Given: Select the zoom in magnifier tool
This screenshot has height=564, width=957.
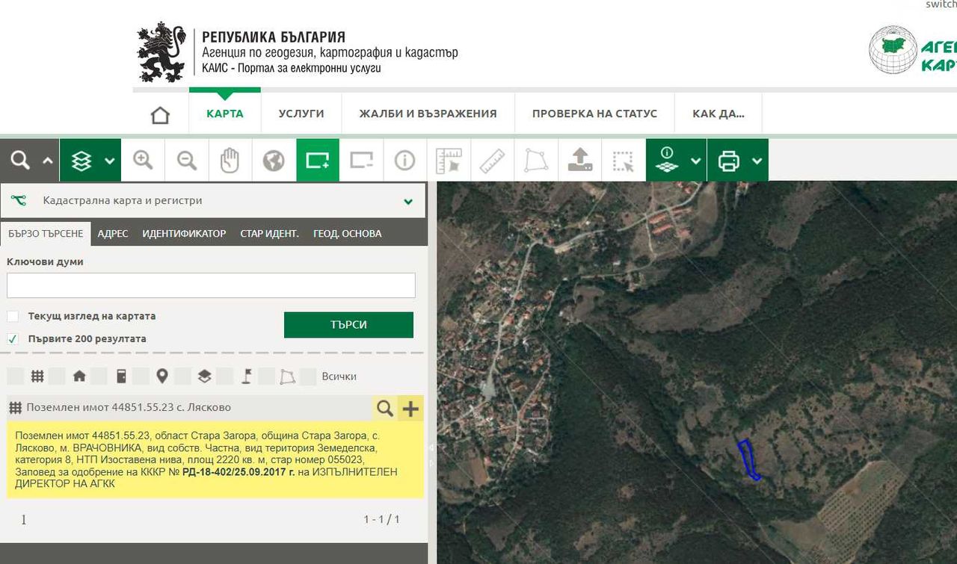Looking at the screenshot, I should pyautogui.click(x=143, y=160).
